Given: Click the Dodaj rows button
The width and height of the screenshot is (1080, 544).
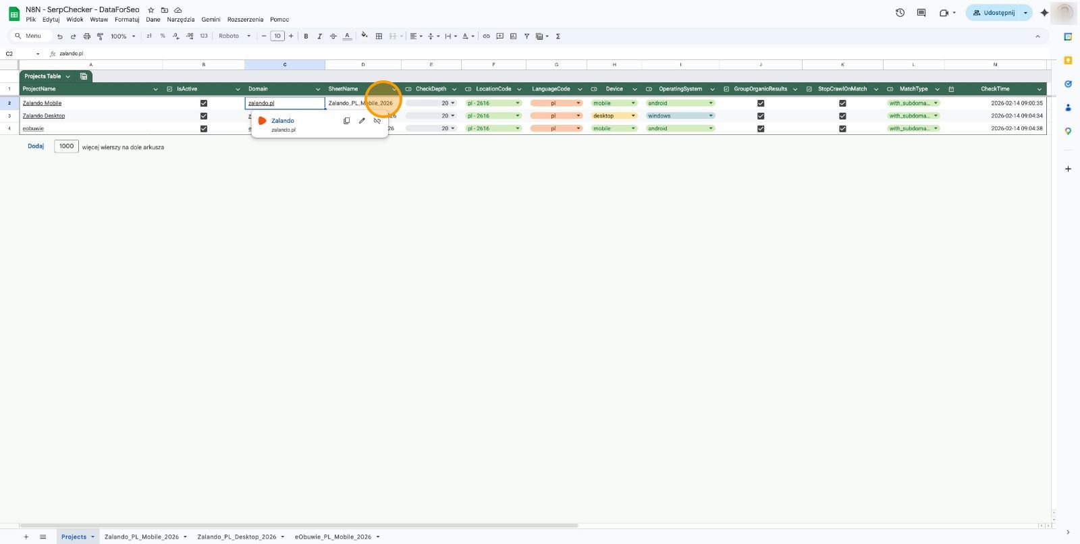Looking at the screenshot, I should click(36, 146).
